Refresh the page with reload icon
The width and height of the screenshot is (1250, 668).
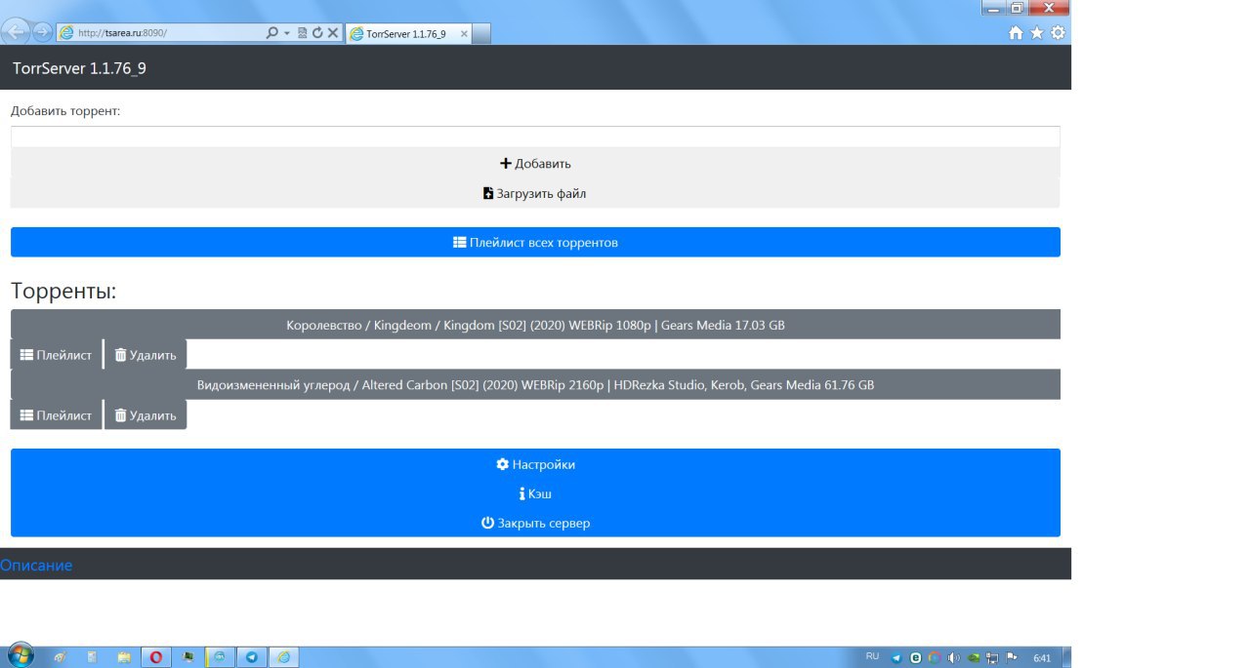[317, 32]
